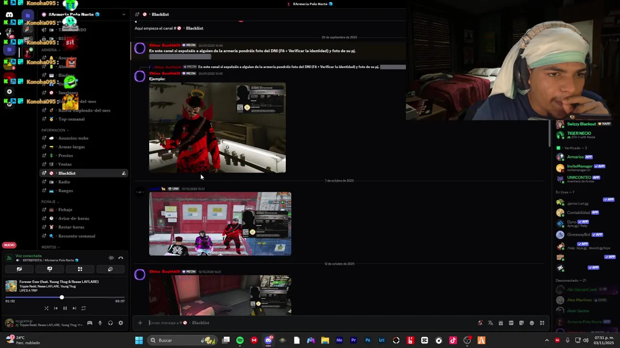Open voice connection signal info icon
The image size is (620, 348).
tap(9, 258)
